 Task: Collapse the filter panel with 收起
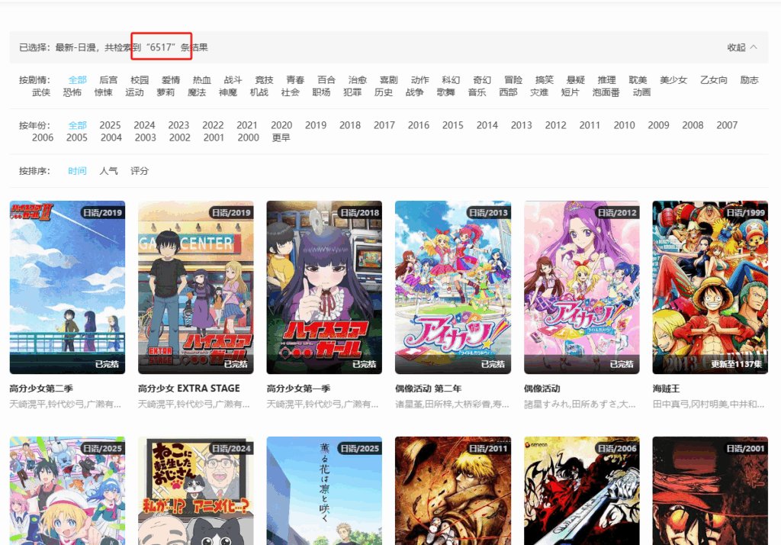[x=741, y=47]
